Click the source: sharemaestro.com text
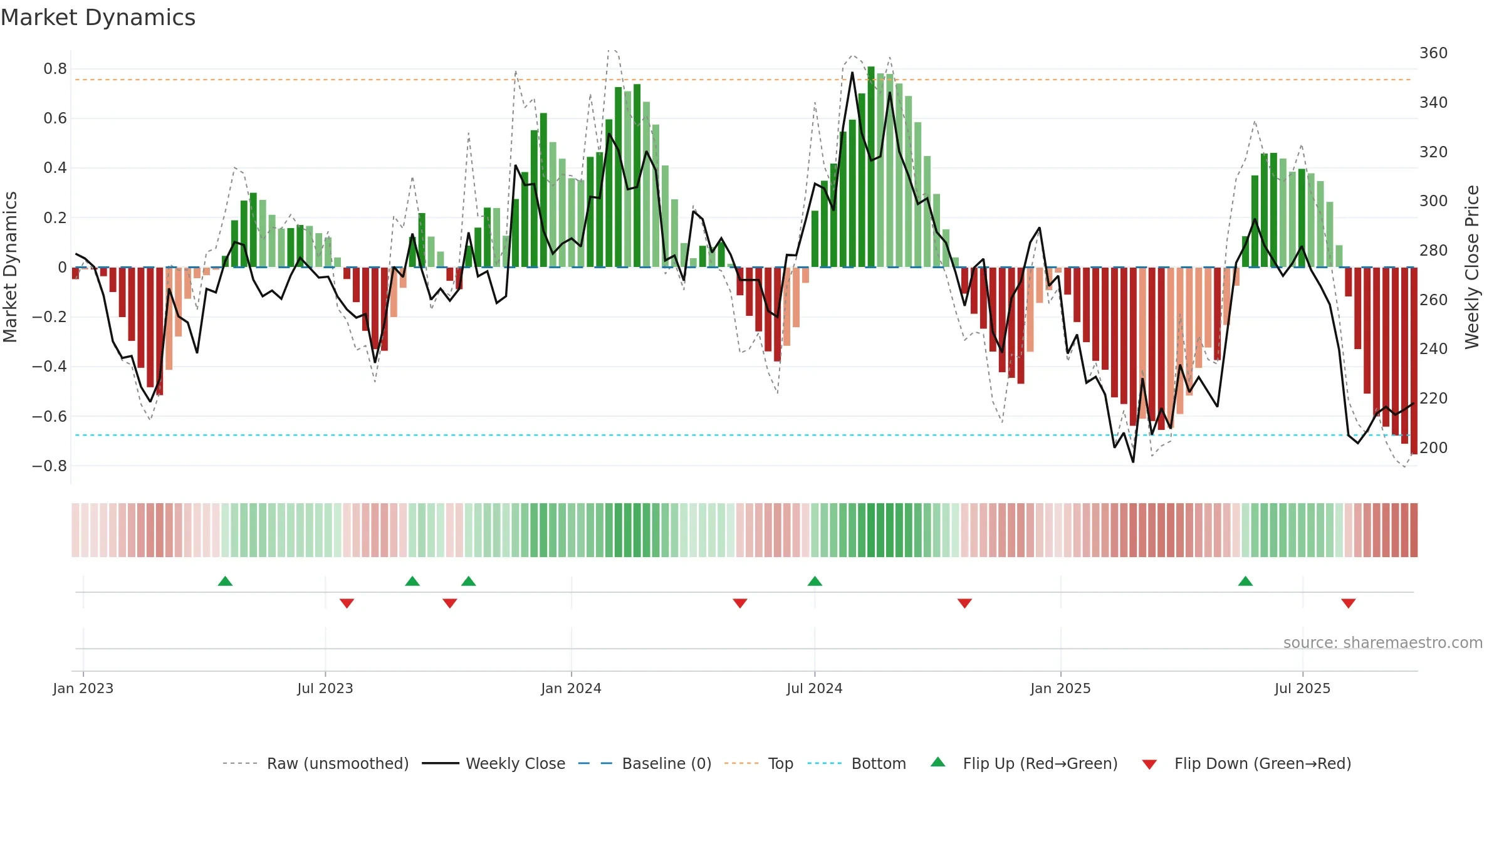The image size is (1504, 846). tap(1383, 642)
